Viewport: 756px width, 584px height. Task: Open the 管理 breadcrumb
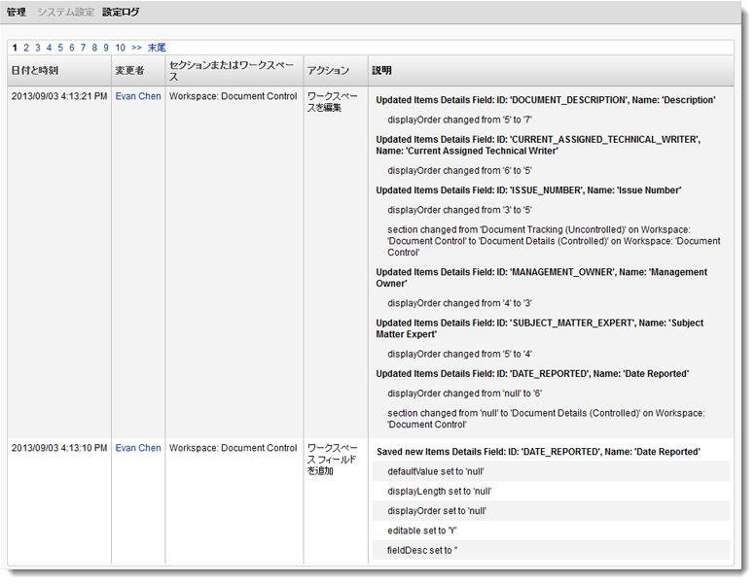(17, 12)
